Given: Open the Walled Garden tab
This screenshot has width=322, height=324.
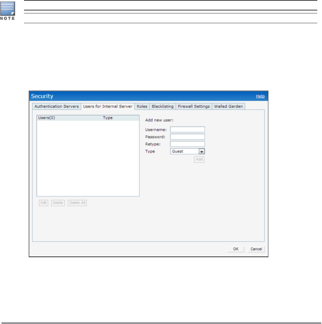Looking at the screenshot, I should click(228, 106).
